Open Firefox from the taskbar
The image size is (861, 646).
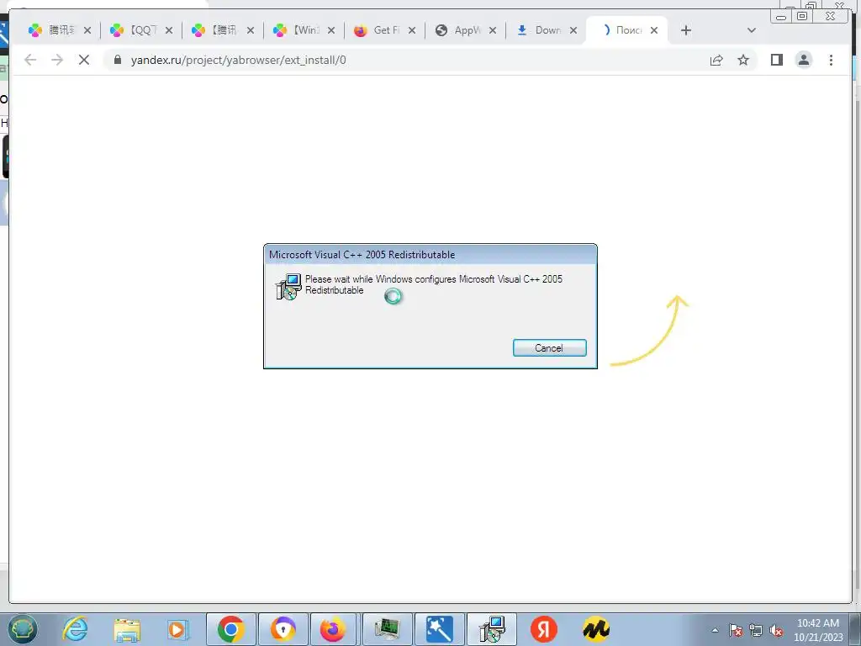coord(334,629)
